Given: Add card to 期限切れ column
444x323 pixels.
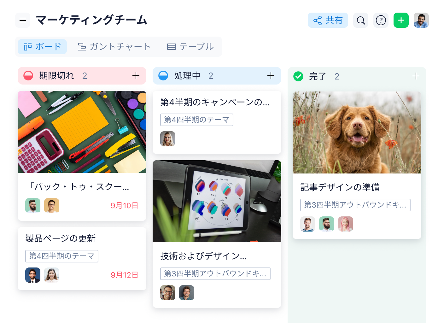Looking at the screenshot, I should click(x=136, y=76).
